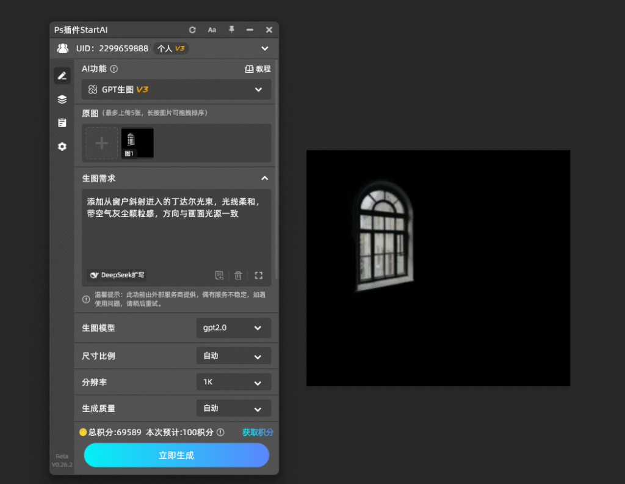Open the settings gear sidebar tab
Screen dimensions: 625x484
tap(62, 147)
